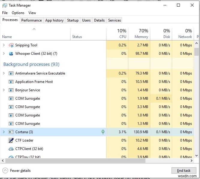Sort processes by Network column

coord(183,34)
